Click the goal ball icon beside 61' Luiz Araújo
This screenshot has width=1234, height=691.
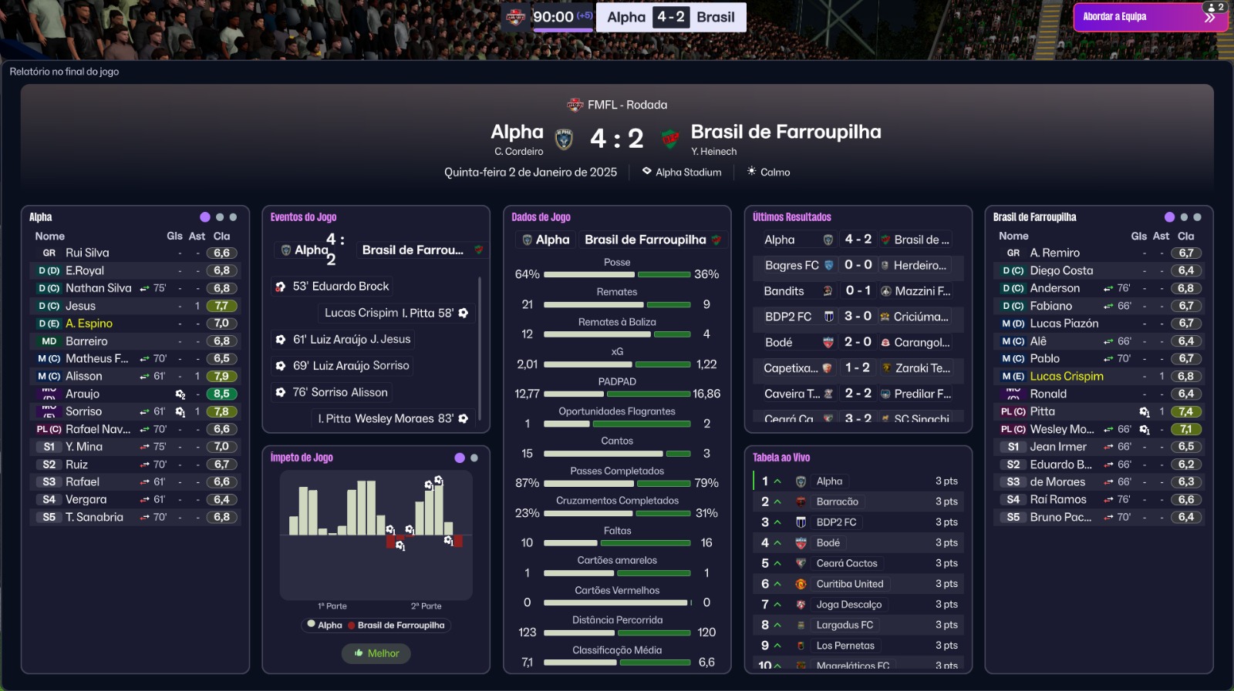(x=281, y=340)
